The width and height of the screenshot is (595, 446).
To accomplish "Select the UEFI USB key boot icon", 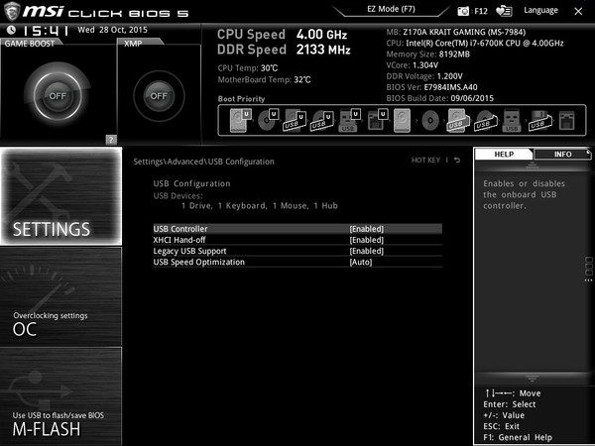I will (349, 121).
